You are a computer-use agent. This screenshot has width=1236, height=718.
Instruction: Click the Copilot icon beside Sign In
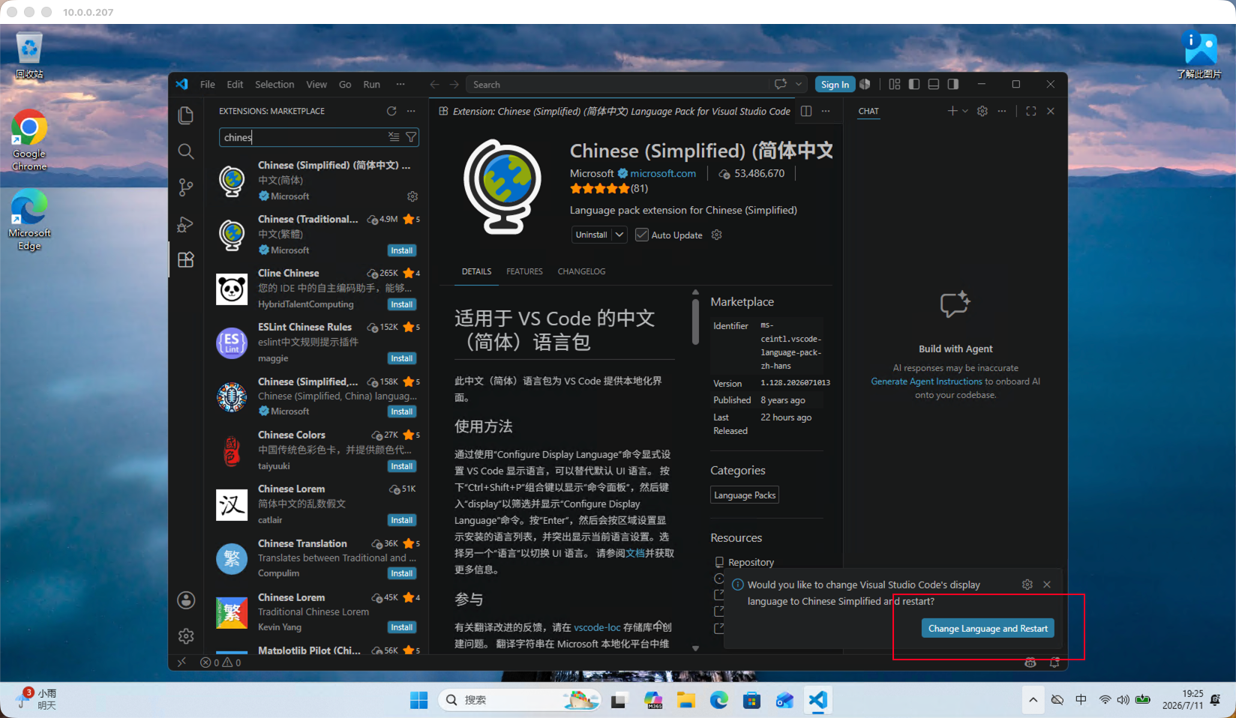point(865,85)
